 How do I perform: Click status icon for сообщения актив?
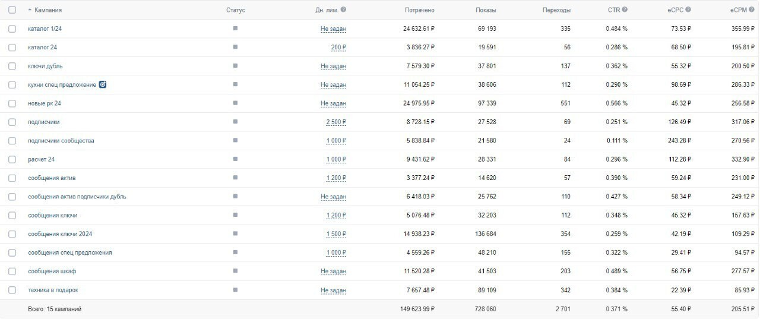pos(235,178)
